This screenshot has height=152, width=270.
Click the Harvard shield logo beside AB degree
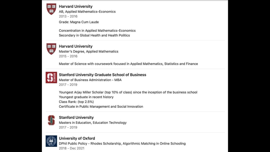click(x=51, y=9)
